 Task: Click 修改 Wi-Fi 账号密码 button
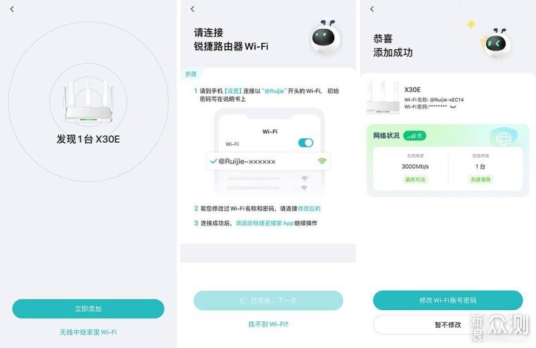pos(448,300)
